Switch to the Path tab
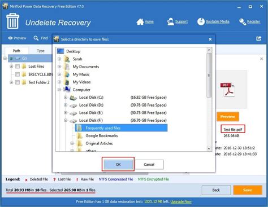The image size is (268, 207). [x=16, y=51]
